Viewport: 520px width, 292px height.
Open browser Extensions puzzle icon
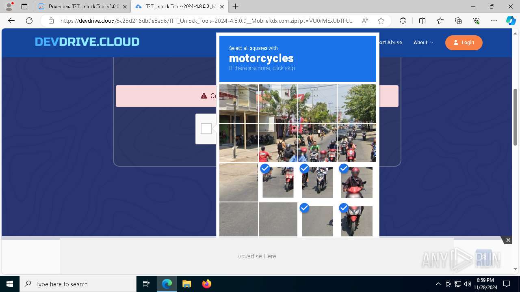point(403,21)
